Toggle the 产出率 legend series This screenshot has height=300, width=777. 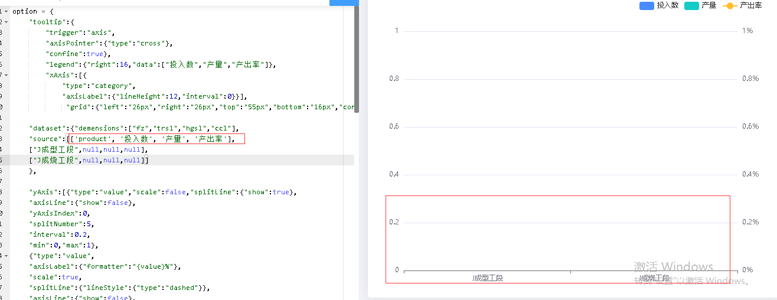(742, 5)
